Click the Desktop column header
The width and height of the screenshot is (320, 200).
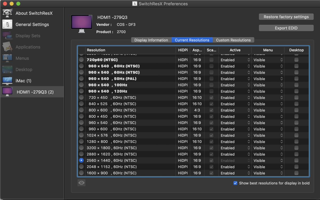coord(296,50)
